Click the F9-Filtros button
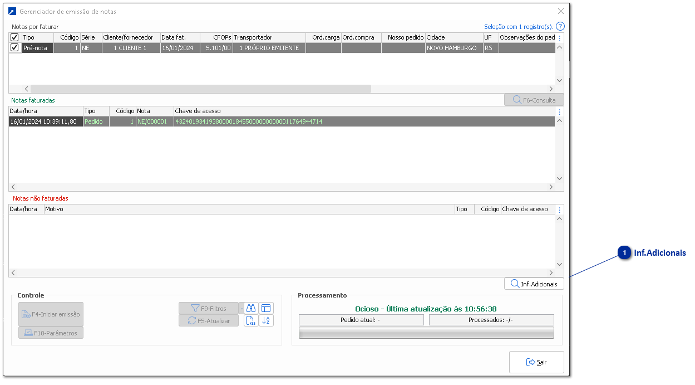Viewport: 695px width, 385px height. tap(208, 308)
